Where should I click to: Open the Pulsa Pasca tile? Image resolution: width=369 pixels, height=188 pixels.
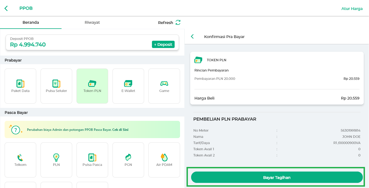click(92, 160)
